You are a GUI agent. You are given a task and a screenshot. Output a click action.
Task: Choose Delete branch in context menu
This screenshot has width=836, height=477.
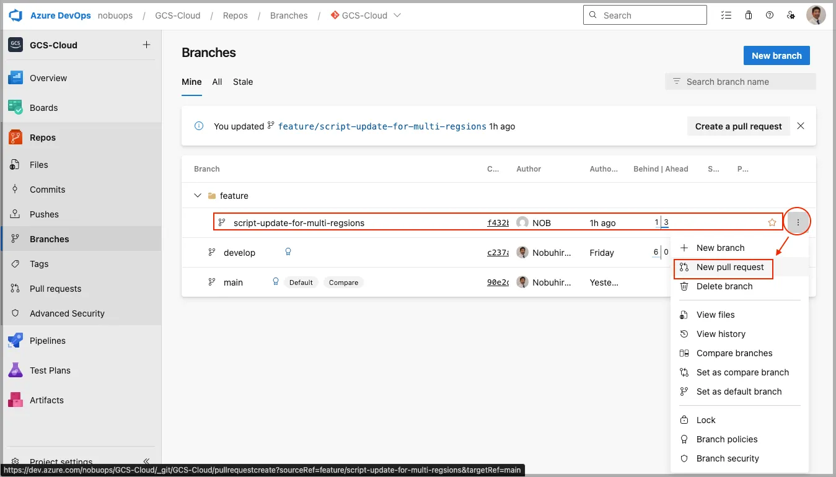[724, 286]
